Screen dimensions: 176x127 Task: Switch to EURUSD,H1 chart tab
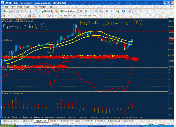115,121
